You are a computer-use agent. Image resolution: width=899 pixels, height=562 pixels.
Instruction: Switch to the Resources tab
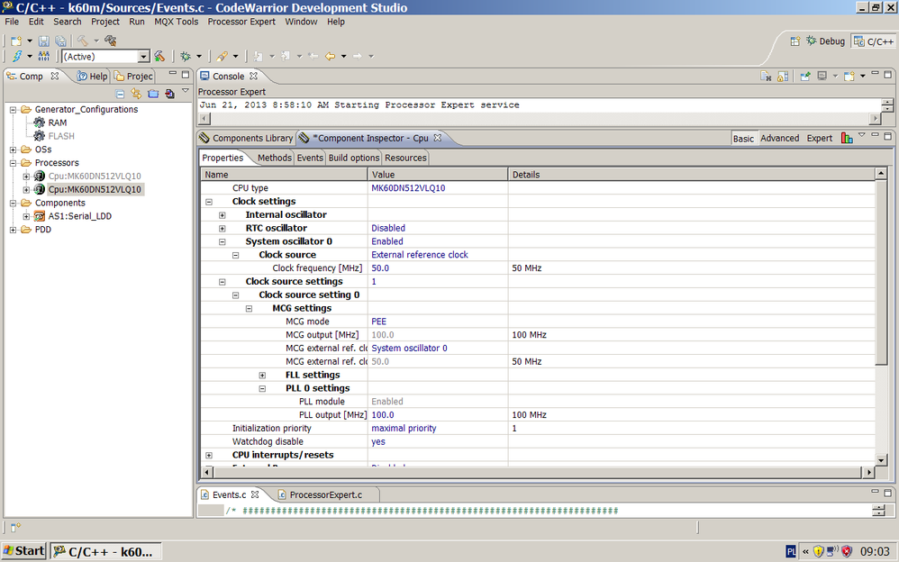pyautogui.click(x=405, y=158)
